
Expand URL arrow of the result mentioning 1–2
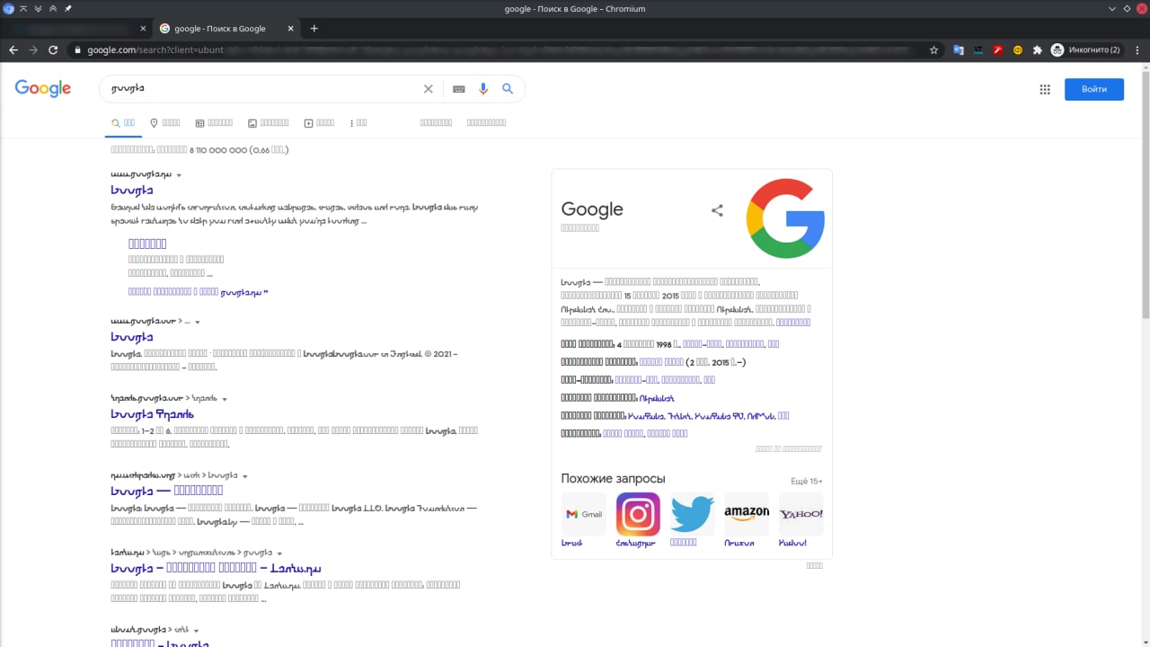(225, 399)
